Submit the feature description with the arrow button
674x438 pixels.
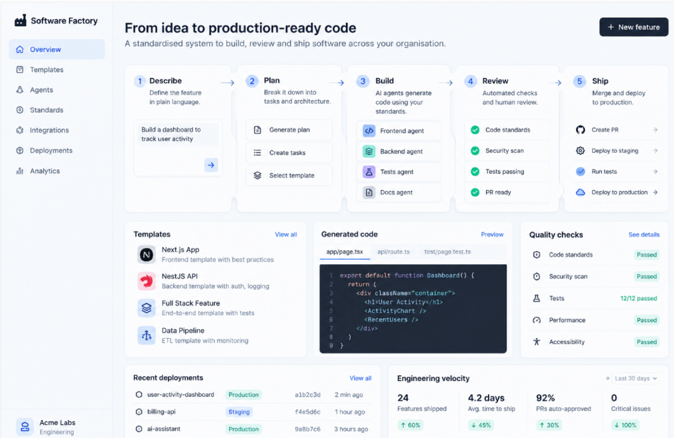211,165
